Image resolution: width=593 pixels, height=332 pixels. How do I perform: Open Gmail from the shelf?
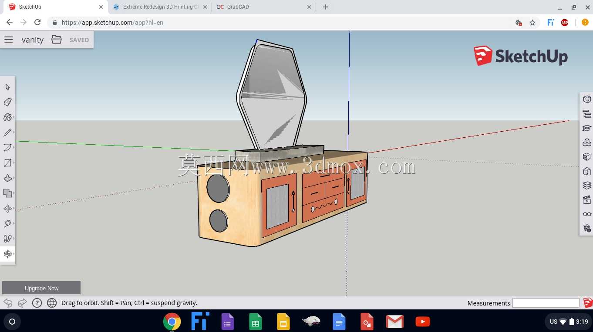pos(395,322)
